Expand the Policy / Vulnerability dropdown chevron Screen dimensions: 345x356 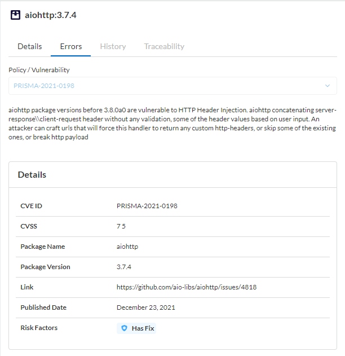point(328,86)
